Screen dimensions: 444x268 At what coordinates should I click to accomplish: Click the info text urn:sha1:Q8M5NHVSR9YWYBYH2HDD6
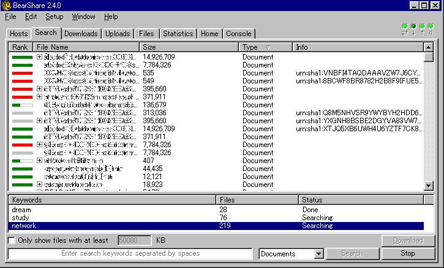359,113
